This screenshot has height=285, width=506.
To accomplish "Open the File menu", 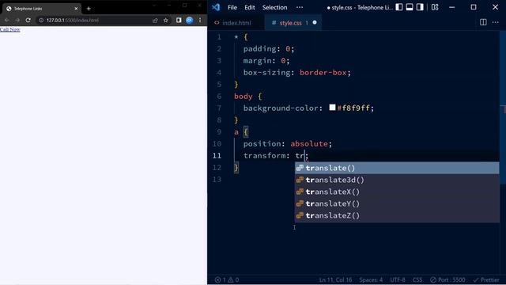I will [x=232, y=7].
